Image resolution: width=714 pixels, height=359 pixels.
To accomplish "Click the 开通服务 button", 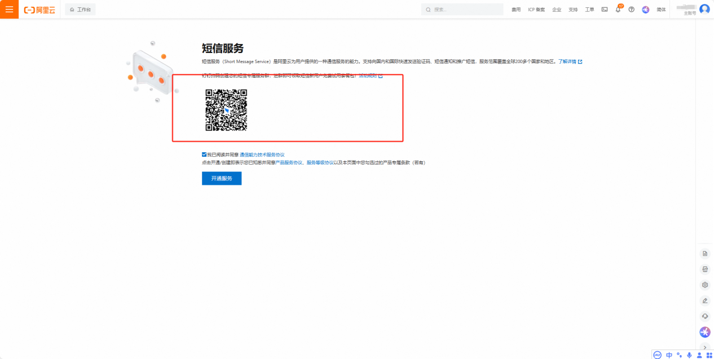I will coord(222,178).
